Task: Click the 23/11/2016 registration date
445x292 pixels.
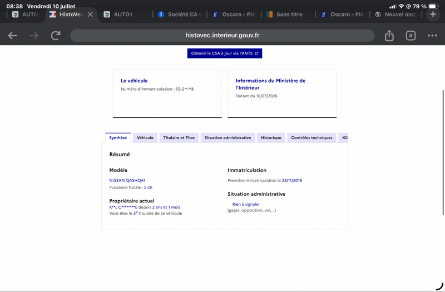Action: (x=291, y=180)
